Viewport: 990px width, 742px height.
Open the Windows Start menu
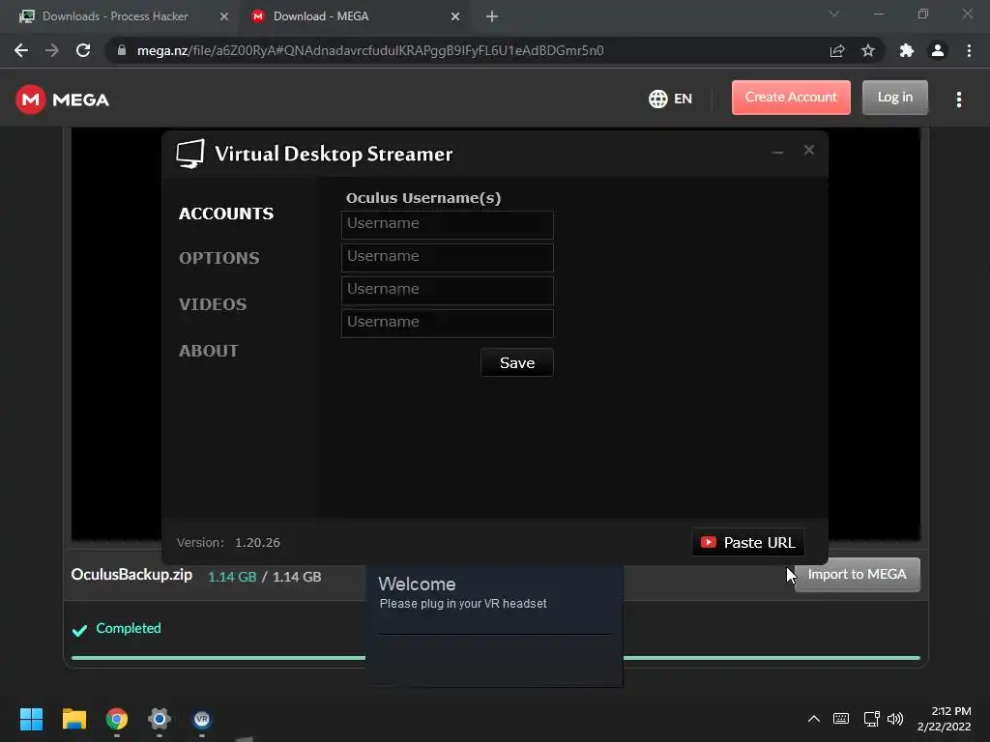(31, 719)
